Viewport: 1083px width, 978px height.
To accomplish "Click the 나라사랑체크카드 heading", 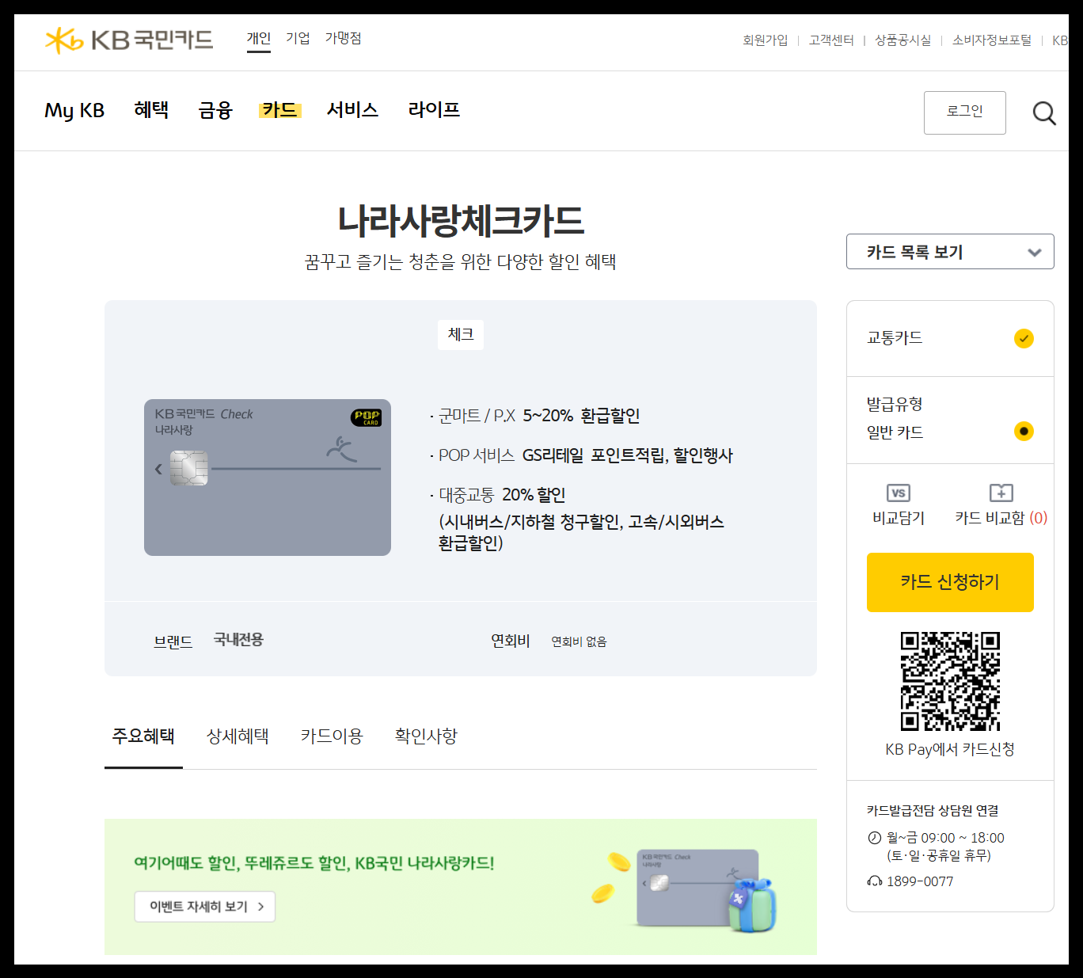I will tap(461, 220).
